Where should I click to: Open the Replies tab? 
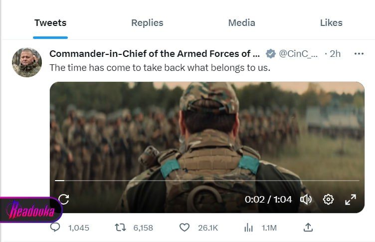click(x=147, y=23)
